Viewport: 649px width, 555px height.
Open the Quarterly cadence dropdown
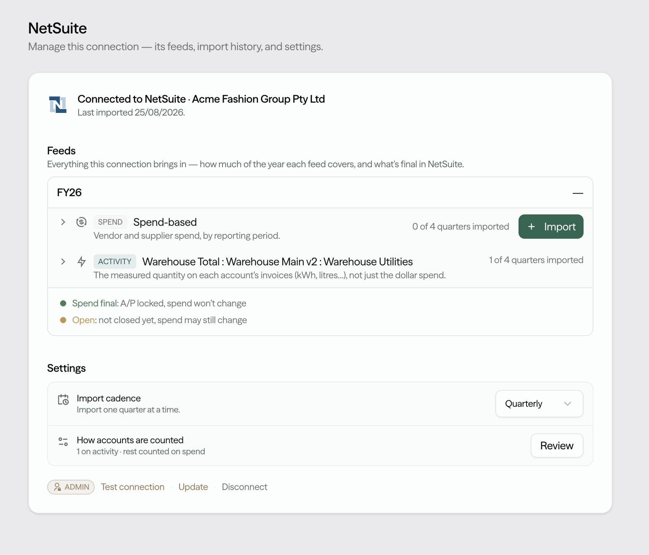pos(539,404)
